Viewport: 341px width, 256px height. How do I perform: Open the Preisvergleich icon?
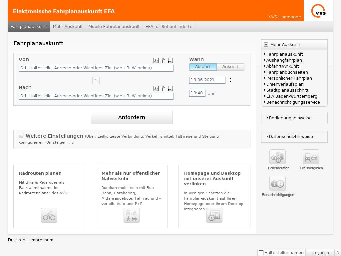point(311,157)
